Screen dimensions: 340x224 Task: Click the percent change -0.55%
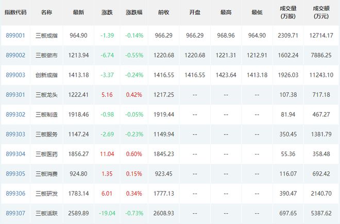pos(134,55)
